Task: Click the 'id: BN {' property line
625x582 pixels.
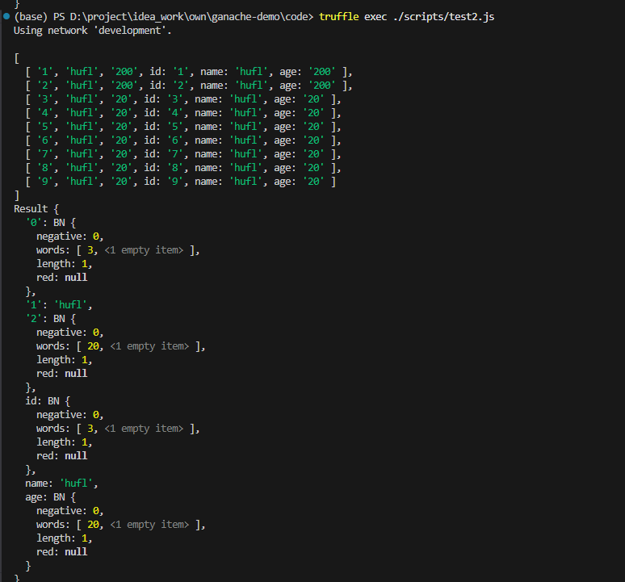Action: (48, 400)
